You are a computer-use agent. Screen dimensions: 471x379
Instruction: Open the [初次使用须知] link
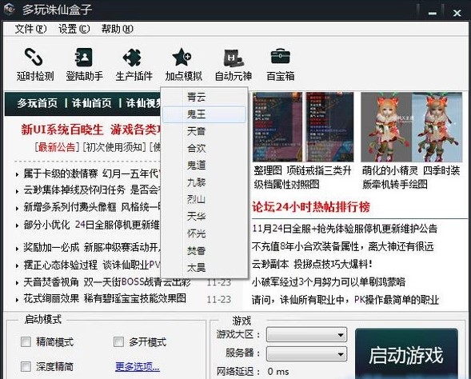tap(114, 147)
